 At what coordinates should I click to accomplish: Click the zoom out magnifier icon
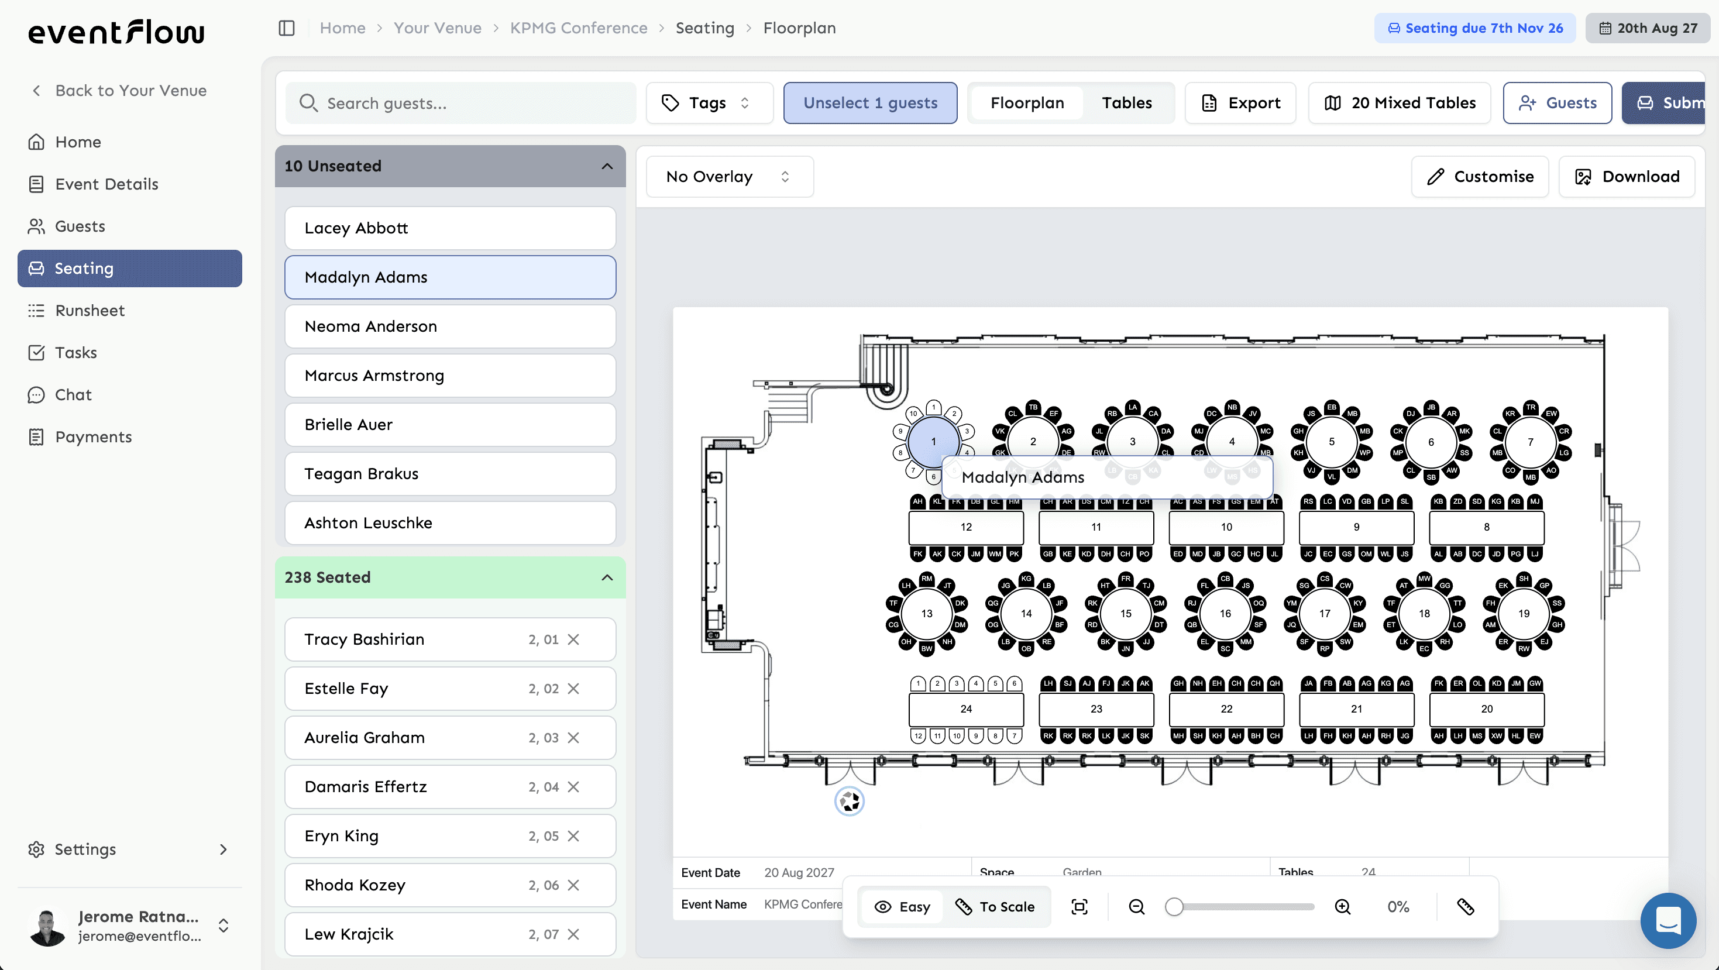pyautogui.click(x=1136, y=907)
